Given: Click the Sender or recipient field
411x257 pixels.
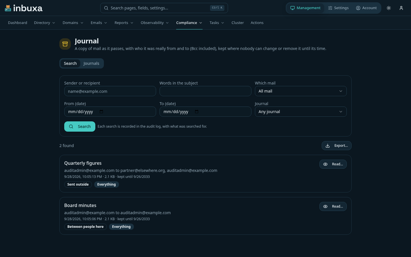Looking at the screenshot, I should click(110, 91).
